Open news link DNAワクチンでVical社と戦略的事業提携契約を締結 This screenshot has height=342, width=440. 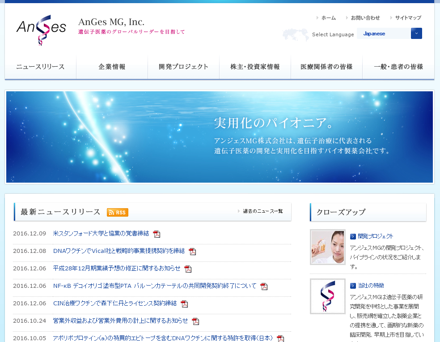[119, 251]
